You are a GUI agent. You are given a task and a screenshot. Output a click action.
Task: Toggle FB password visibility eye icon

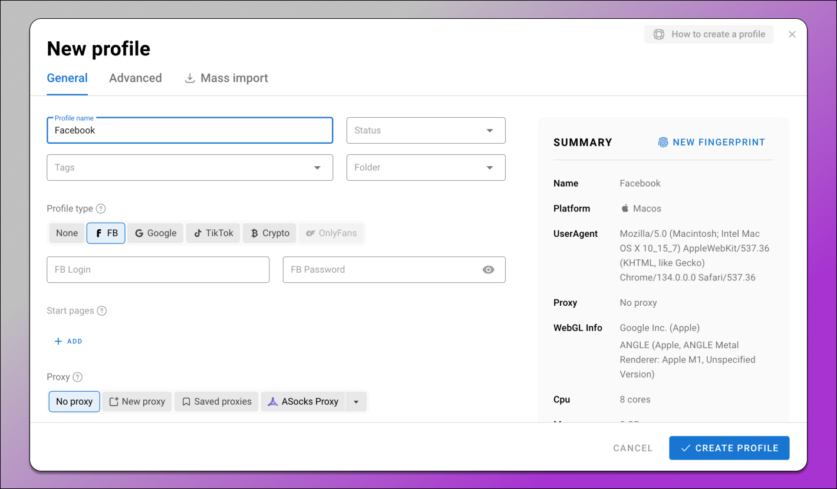tap(488, 270)
